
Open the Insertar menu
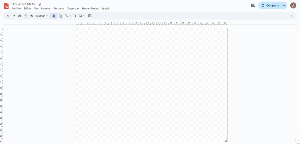click(x=46, y=9)
